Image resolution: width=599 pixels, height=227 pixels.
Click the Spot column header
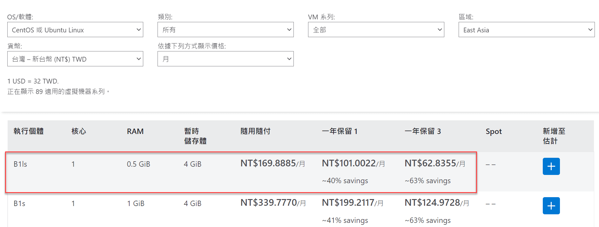[x=494, y=131]
